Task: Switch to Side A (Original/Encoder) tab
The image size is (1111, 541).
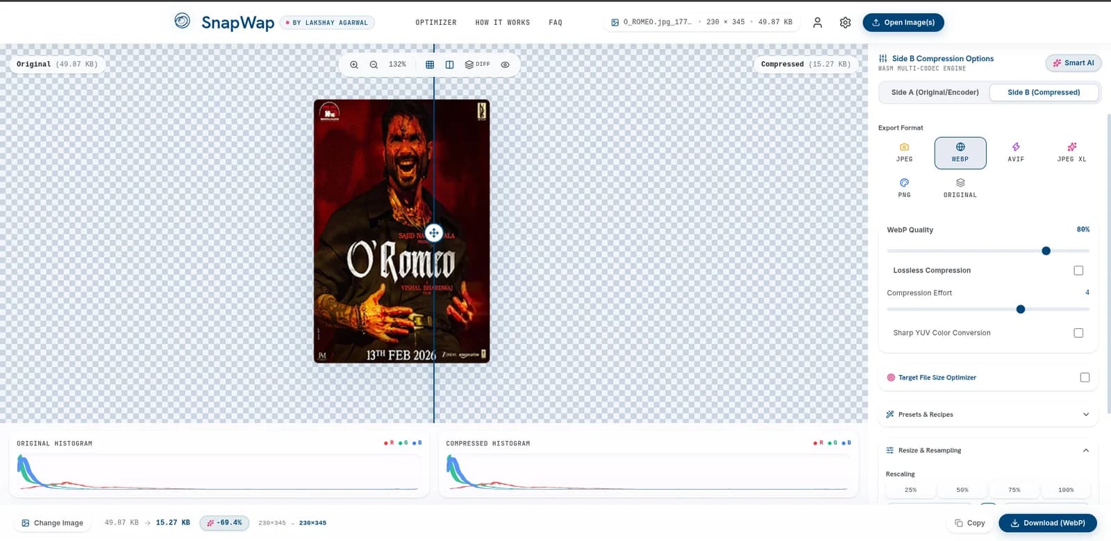Action: coord(935,92)
